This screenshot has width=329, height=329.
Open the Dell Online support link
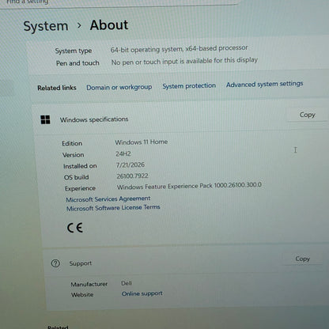(x=142, y=293)
